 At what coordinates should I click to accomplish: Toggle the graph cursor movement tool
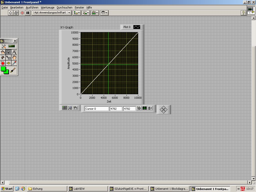(x=65, y=108)
